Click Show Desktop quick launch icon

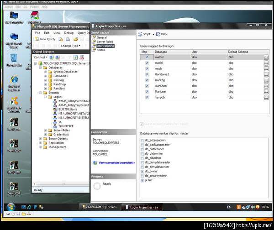(x=23, y=207)
